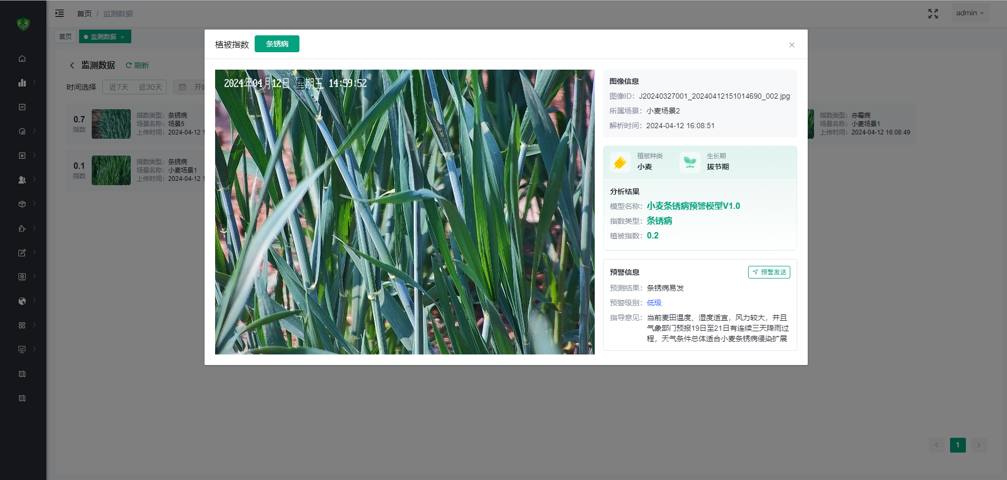Open the edit/compose icon in sidebar
This screenshot has width=1007, height=480.
22,253
